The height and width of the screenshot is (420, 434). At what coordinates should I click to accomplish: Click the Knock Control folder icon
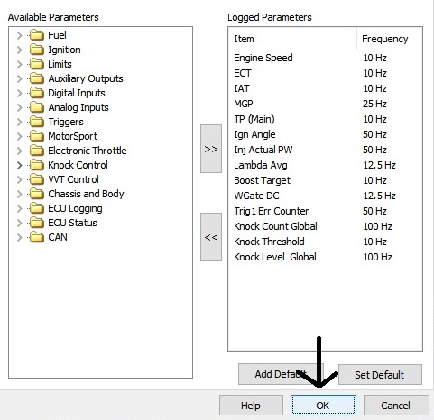tap(37, 165)
